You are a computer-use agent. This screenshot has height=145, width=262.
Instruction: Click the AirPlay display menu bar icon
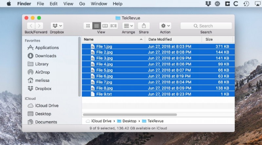coord(258,4)
